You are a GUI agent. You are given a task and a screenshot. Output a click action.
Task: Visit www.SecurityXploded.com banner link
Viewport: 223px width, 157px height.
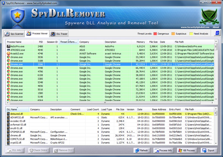[x=195, y=27]
